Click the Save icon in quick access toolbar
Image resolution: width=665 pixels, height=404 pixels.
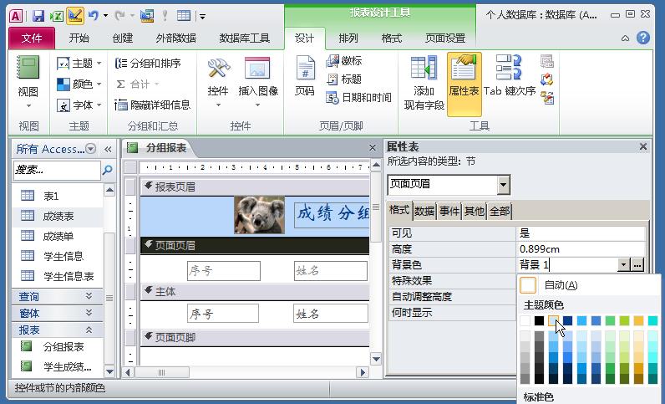[38, 16]
